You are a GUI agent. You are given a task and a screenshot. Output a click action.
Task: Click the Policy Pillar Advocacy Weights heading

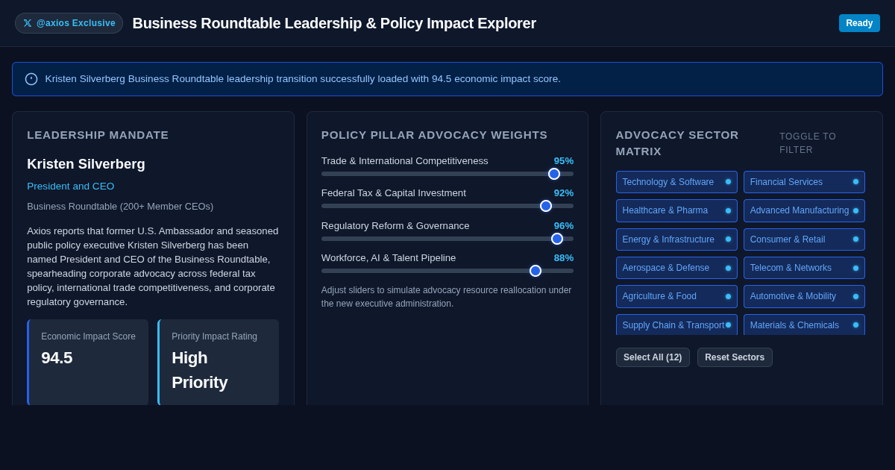click(x=434, y=135)
